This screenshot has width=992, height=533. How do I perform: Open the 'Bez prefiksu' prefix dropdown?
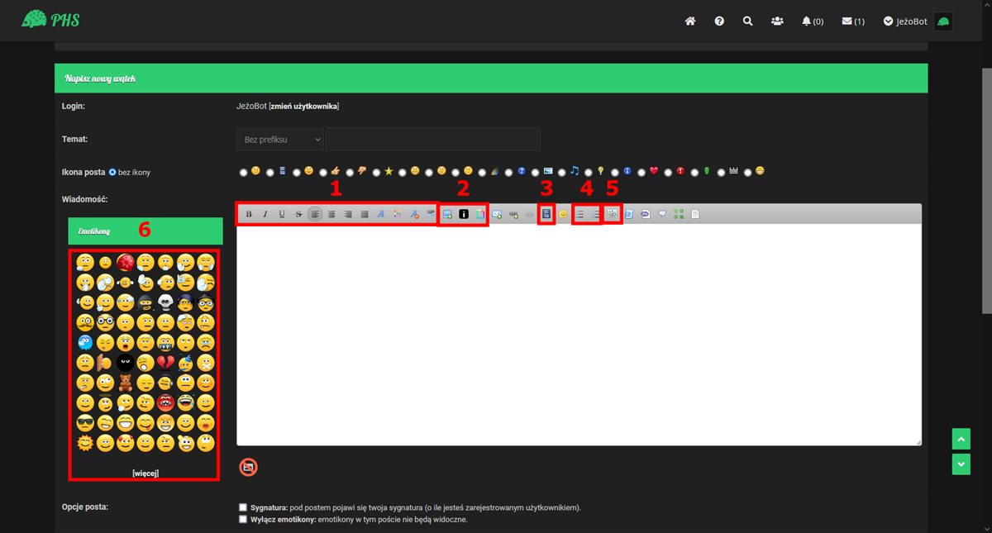pyautogui.click(x=279, y=140)
